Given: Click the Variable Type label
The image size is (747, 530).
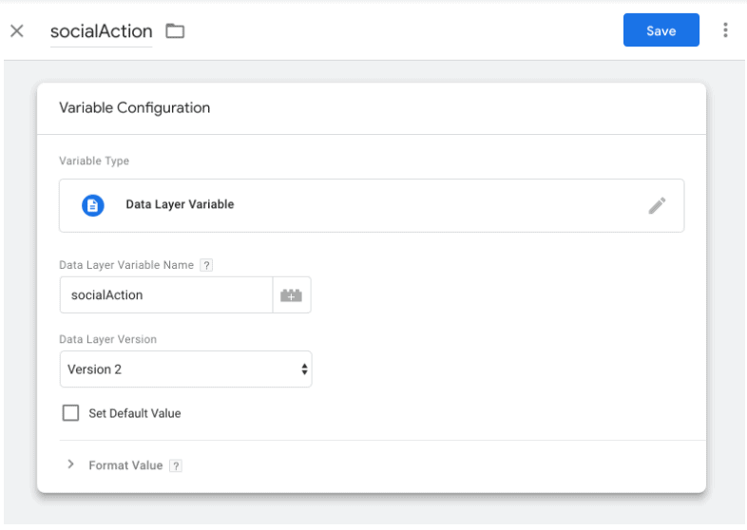Looking at the screenshot, I should [94, 161].
